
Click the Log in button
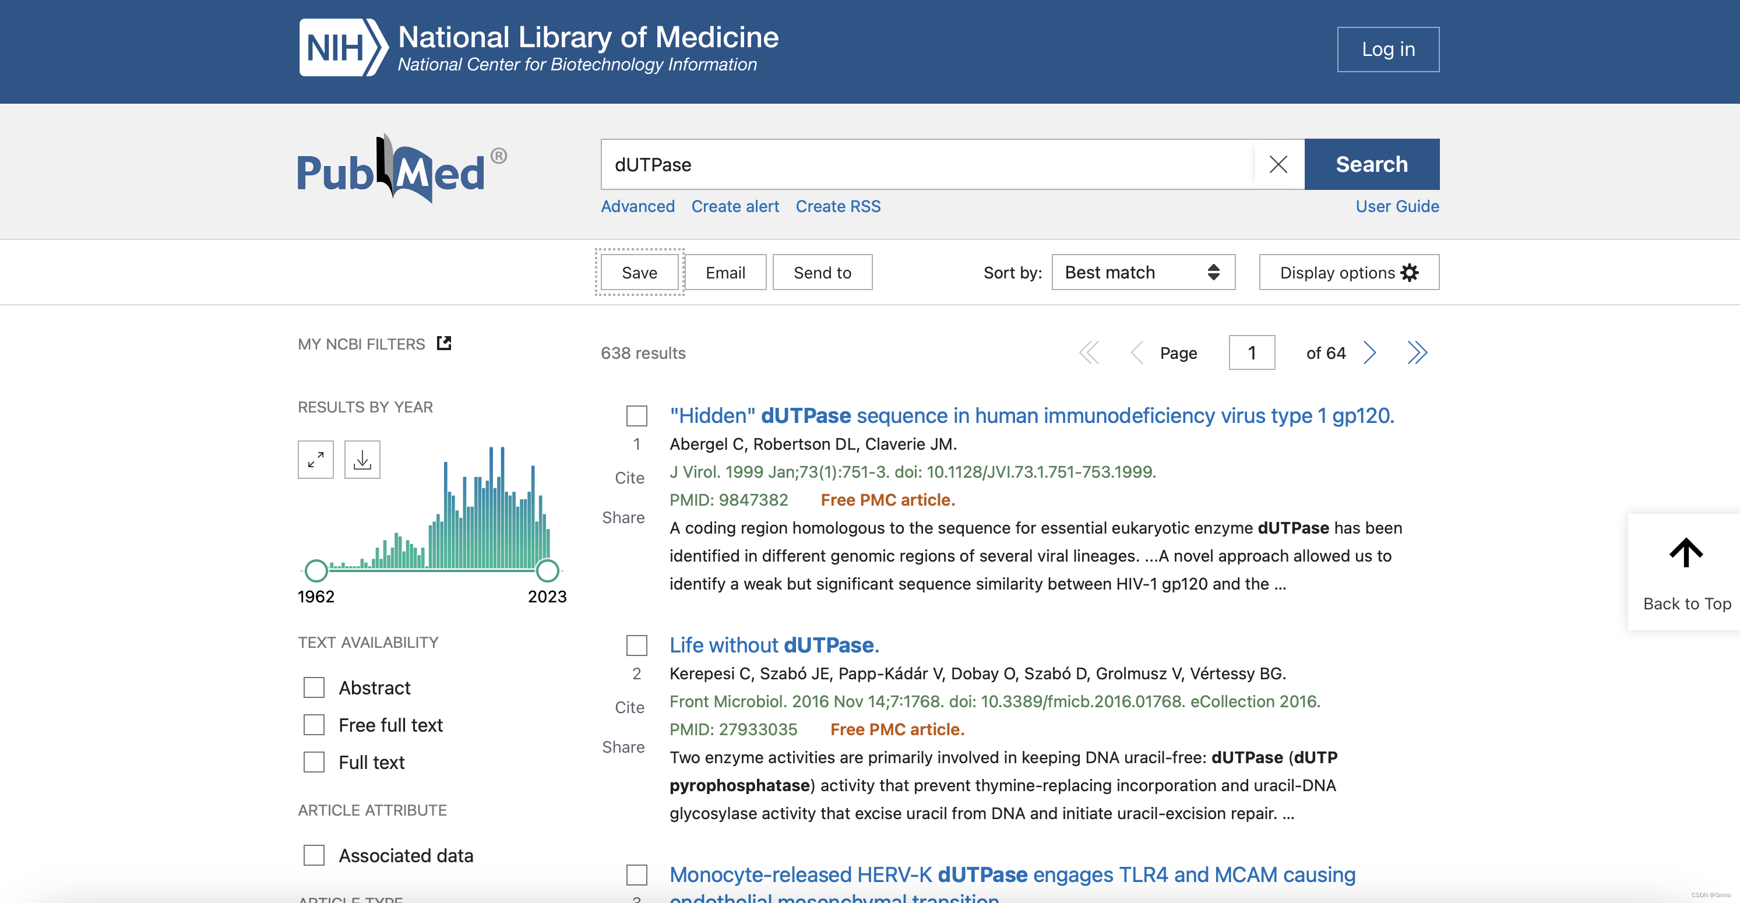[x=1387, y=50]
